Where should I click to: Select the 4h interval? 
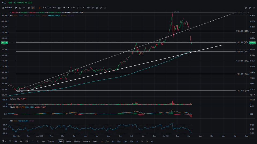152,141
